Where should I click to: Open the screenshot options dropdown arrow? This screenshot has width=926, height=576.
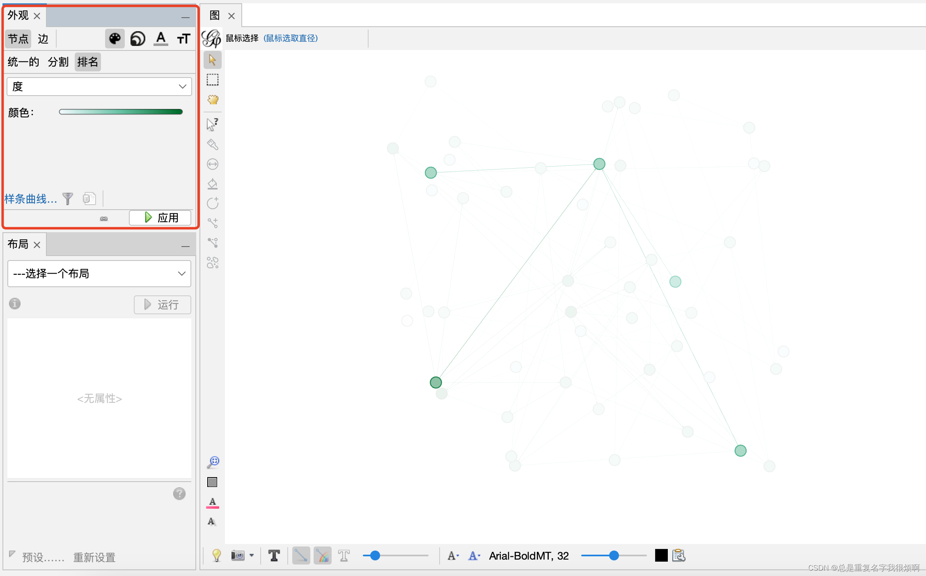[x=252, y=555]
